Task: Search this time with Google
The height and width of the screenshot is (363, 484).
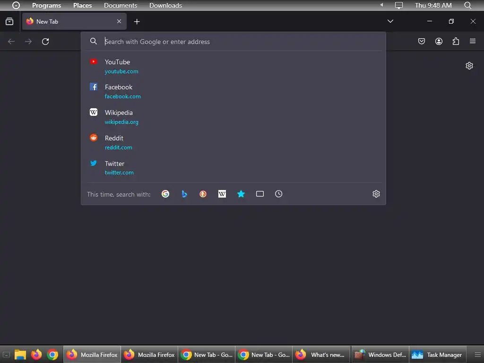Action: click(x=165, y=194)
